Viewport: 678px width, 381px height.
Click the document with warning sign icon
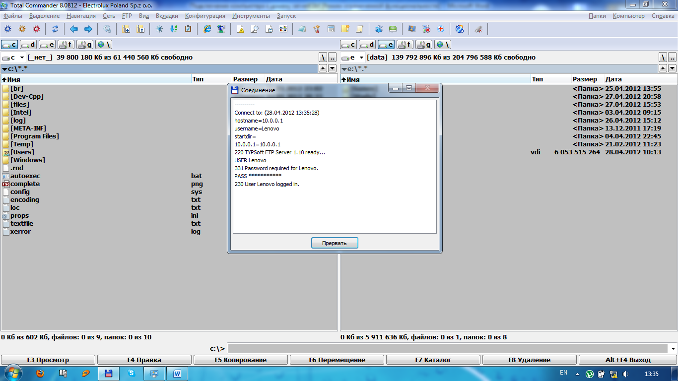(x=240, y=29)
